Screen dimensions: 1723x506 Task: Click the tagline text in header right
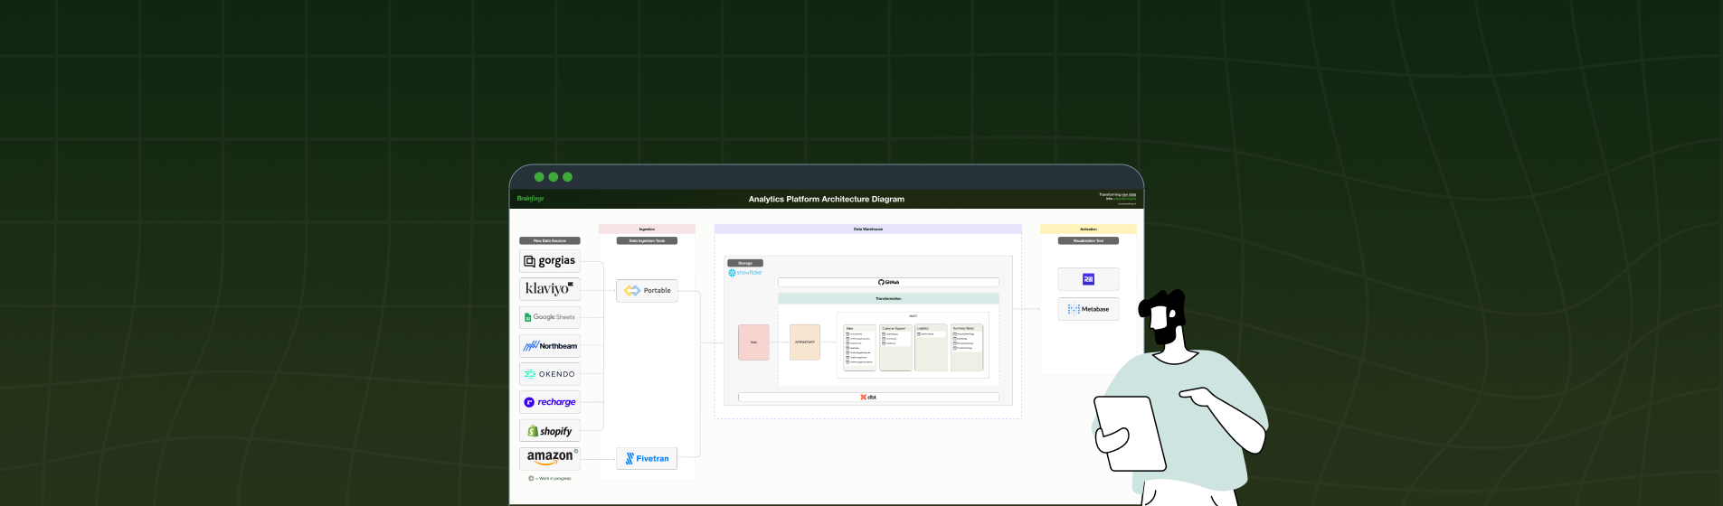[x=1118, y=197]
